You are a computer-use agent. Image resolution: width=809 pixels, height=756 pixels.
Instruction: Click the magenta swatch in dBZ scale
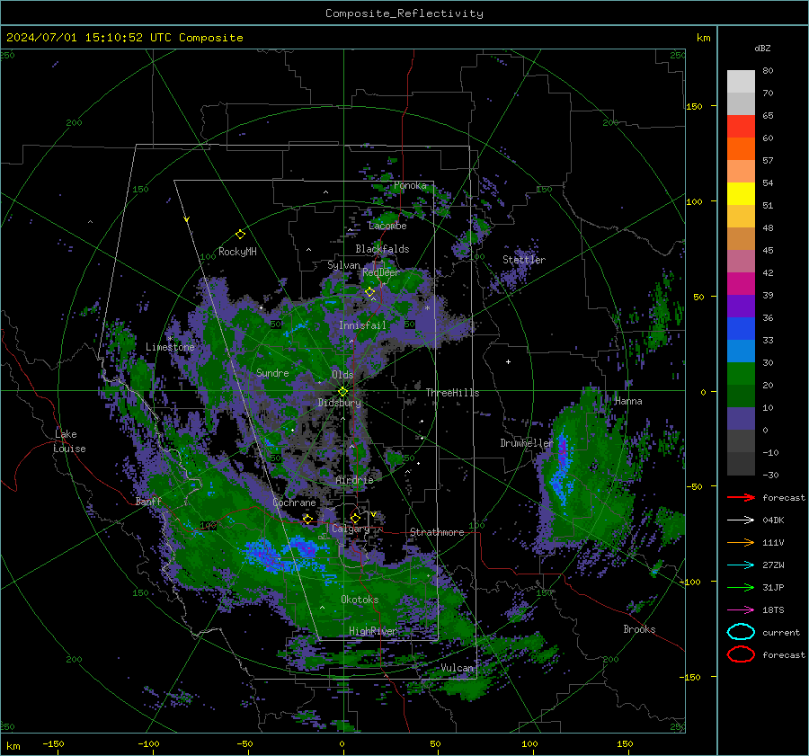pos(741,284)
